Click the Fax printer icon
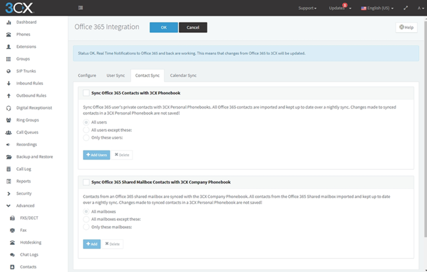 tap(12, 230)
